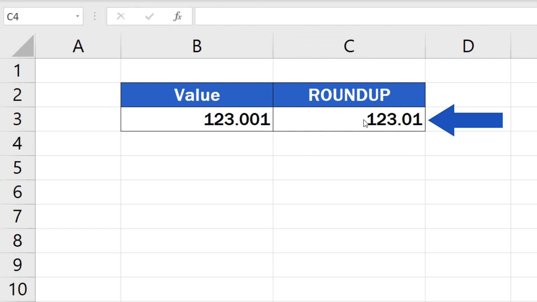537x302 pixels.
Task: Select the blue ROUNDUP header cell
Action: point(348,95)
